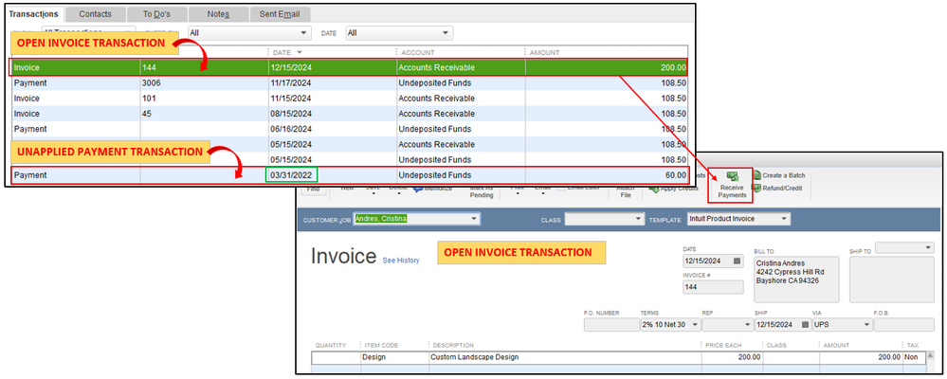Click the Find button in invoice toolbar
The width and height of the screenshot is (947, 379).
pos(313,189)
